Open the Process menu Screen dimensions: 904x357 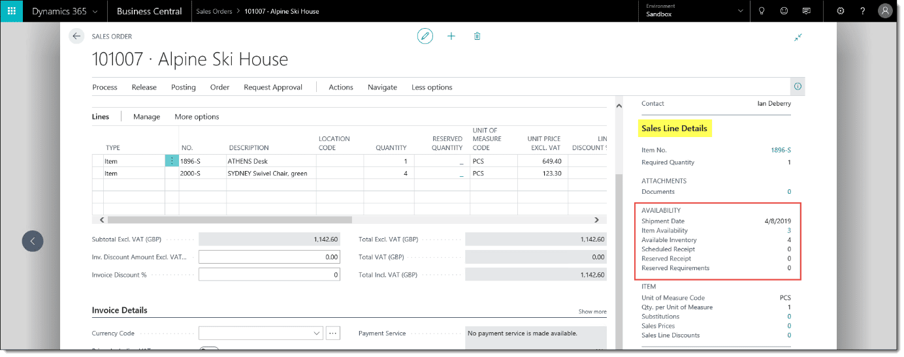click(x=105, y=87)
